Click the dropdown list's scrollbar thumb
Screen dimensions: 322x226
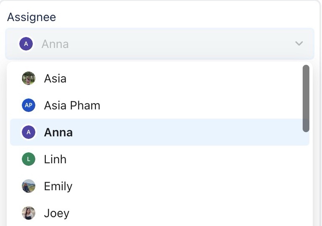306,98
